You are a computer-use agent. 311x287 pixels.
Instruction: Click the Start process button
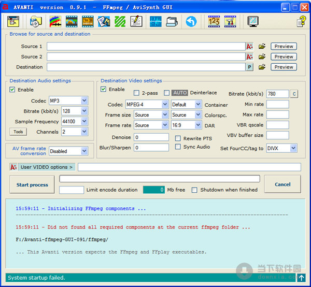click(32, 185)
